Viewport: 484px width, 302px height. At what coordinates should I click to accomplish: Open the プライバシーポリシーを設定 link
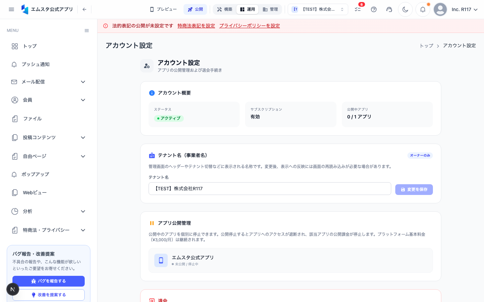250,26
